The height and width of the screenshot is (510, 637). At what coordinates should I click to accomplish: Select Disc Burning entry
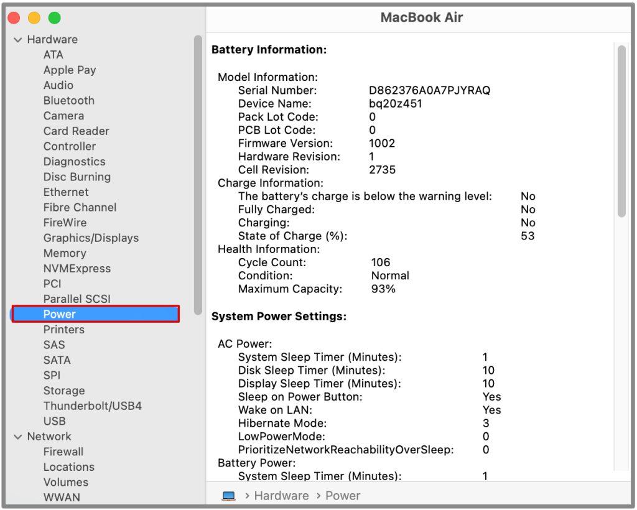pos(77,177)
